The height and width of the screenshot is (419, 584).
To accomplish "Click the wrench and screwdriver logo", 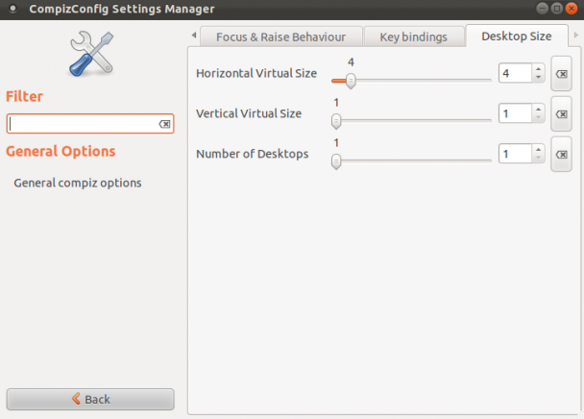I will [x=91, y=54].
